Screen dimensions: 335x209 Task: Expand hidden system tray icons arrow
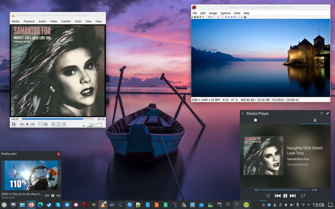pyautogui.click(x=309, y=205)
